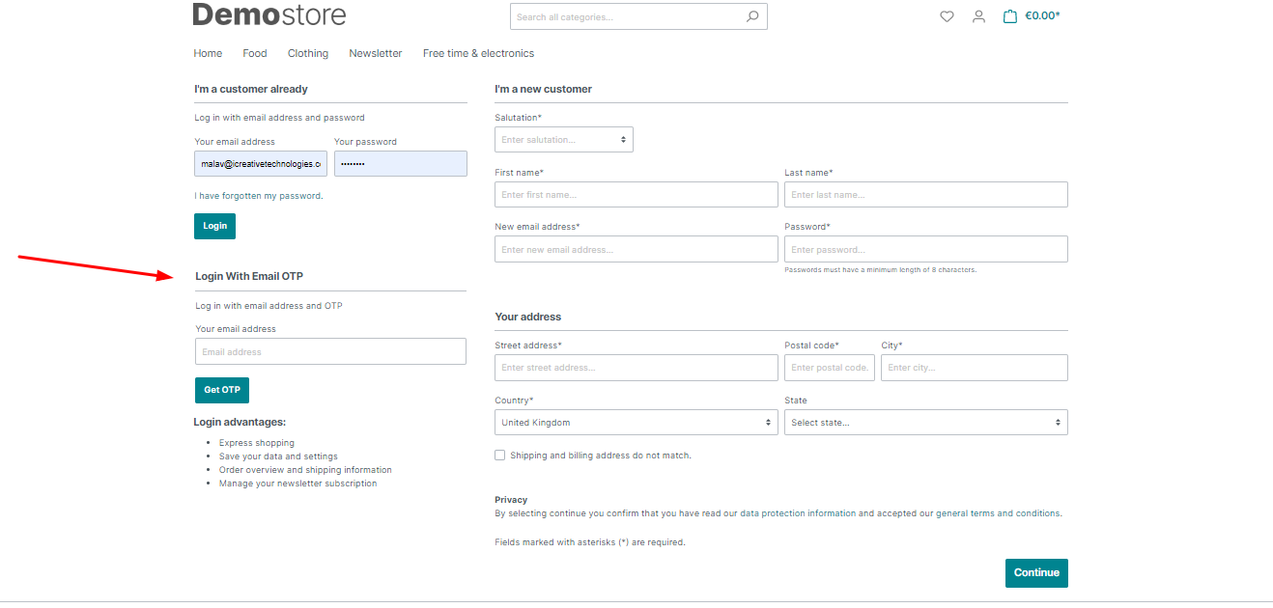Check shipping and billing address do not match

click(x=499, y=455)
